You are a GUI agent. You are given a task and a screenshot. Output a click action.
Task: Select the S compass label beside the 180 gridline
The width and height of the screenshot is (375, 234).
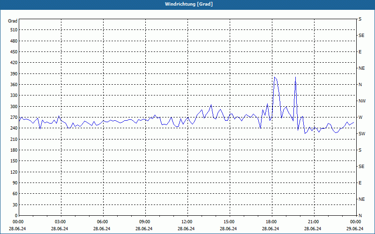tap(360, 150)
